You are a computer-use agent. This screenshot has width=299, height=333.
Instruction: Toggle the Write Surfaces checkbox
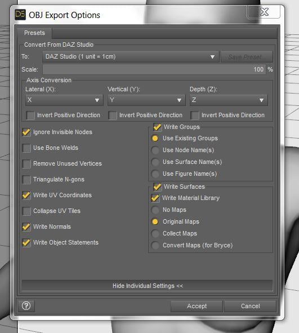(x=157, y=187)
